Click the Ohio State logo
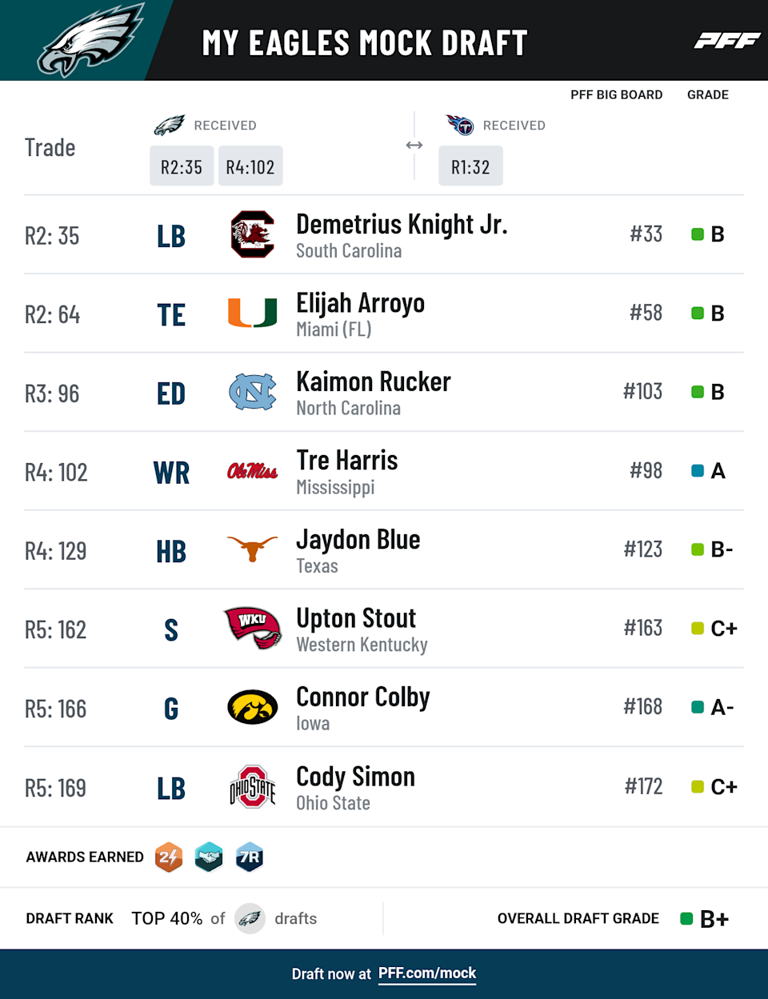The image size is (768, 999). (x=252, y=786)
